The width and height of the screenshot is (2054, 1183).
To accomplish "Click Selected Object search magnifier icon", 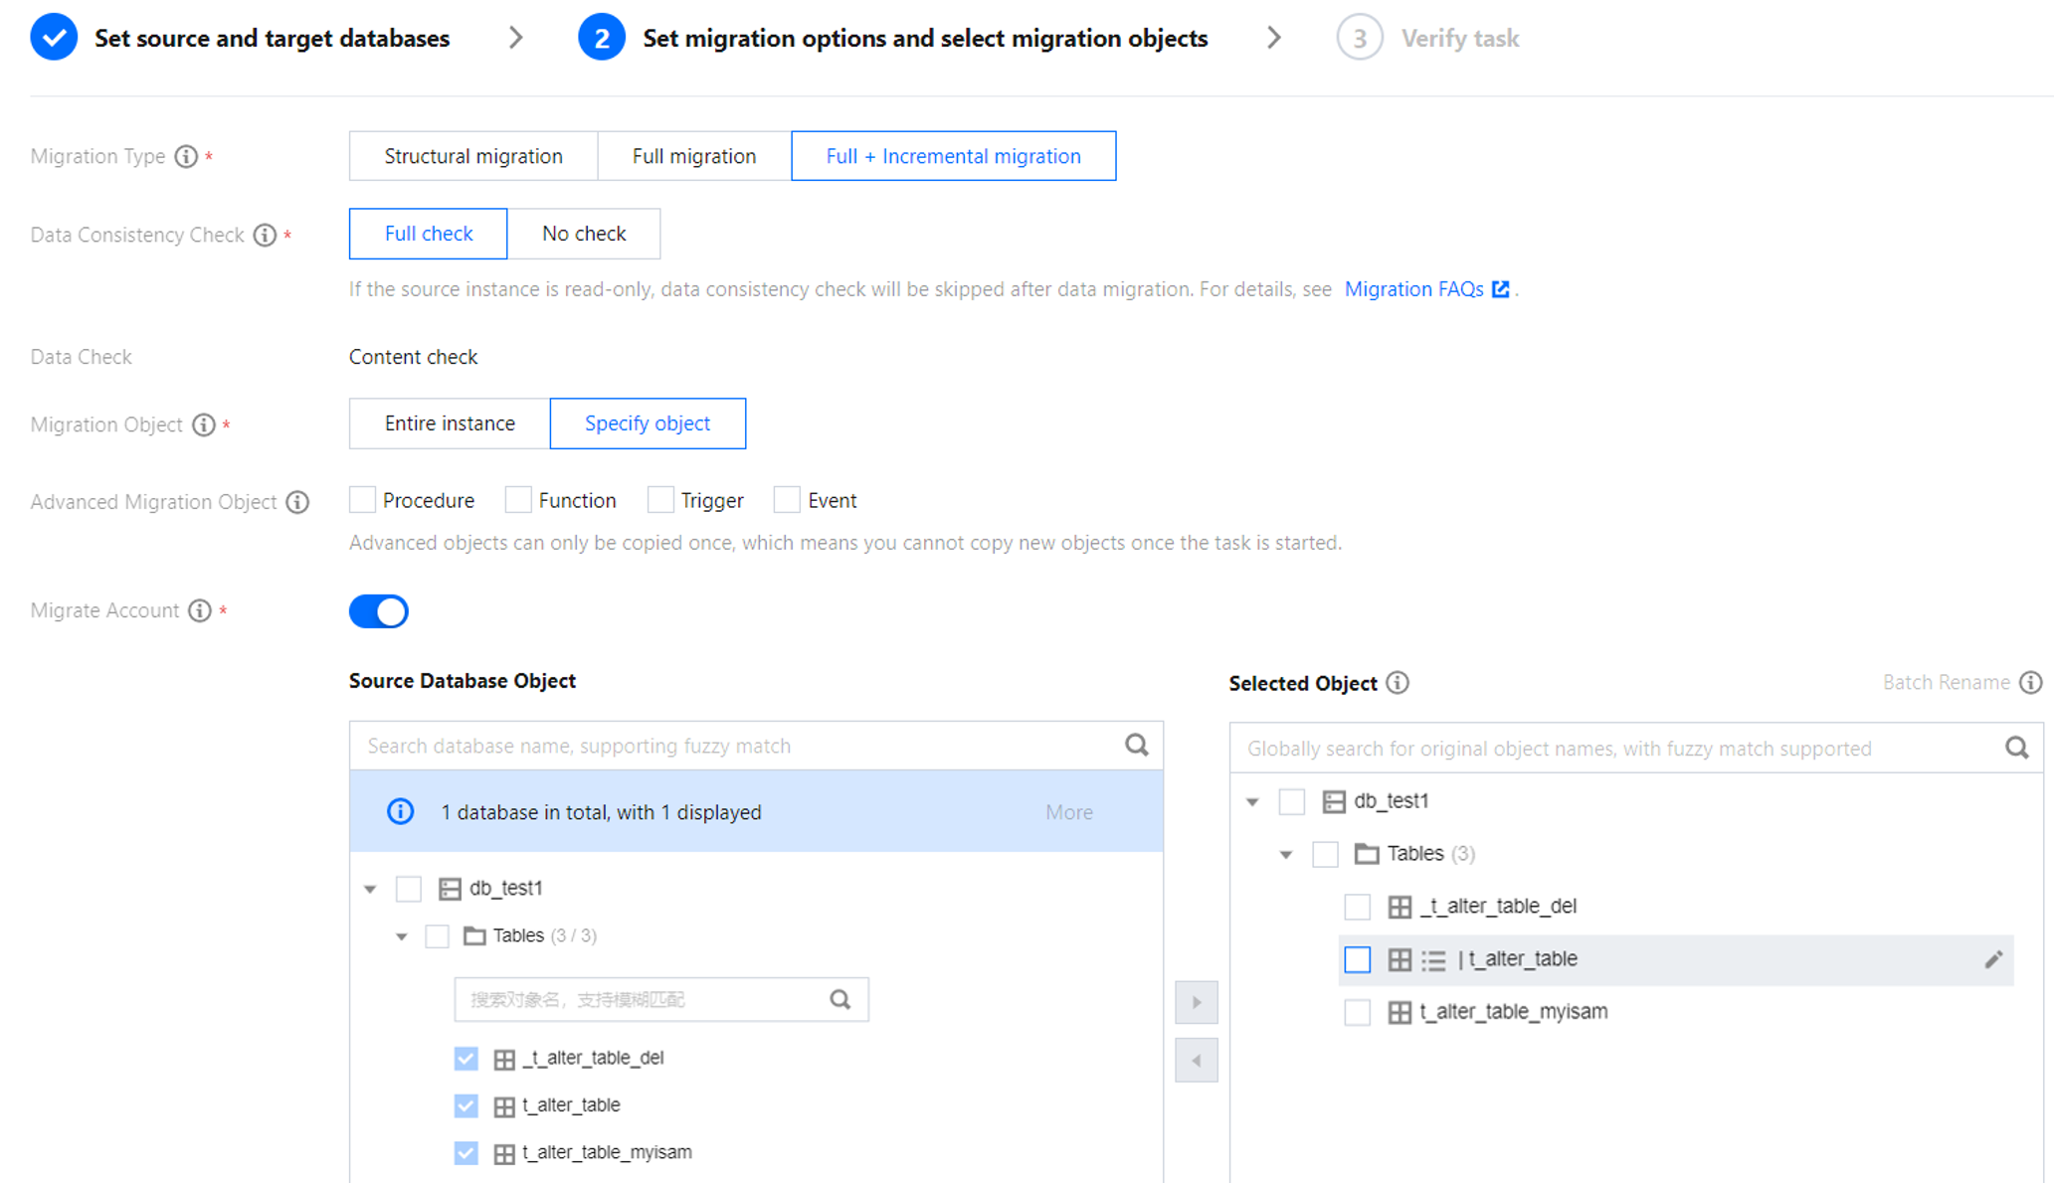I will tap(2016, 749).
